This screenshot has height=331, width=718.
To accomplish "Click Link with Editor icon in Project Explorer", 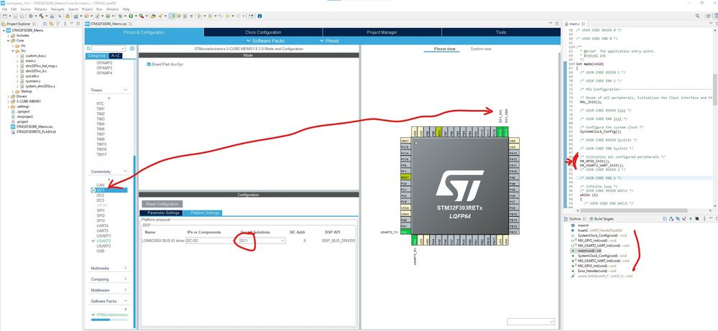I will [x=51, y=23].
